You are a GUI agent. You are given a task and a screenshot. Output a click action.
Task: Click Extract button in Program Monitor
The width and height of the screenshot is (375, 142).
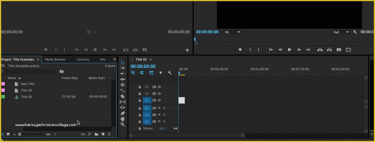(x=329, y=50)
